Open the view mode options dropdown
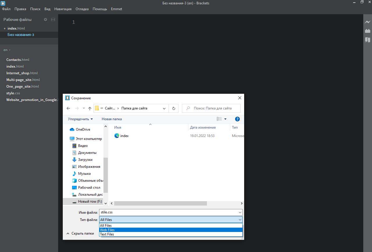Screen dimensions: 372x252 point(225,119)
